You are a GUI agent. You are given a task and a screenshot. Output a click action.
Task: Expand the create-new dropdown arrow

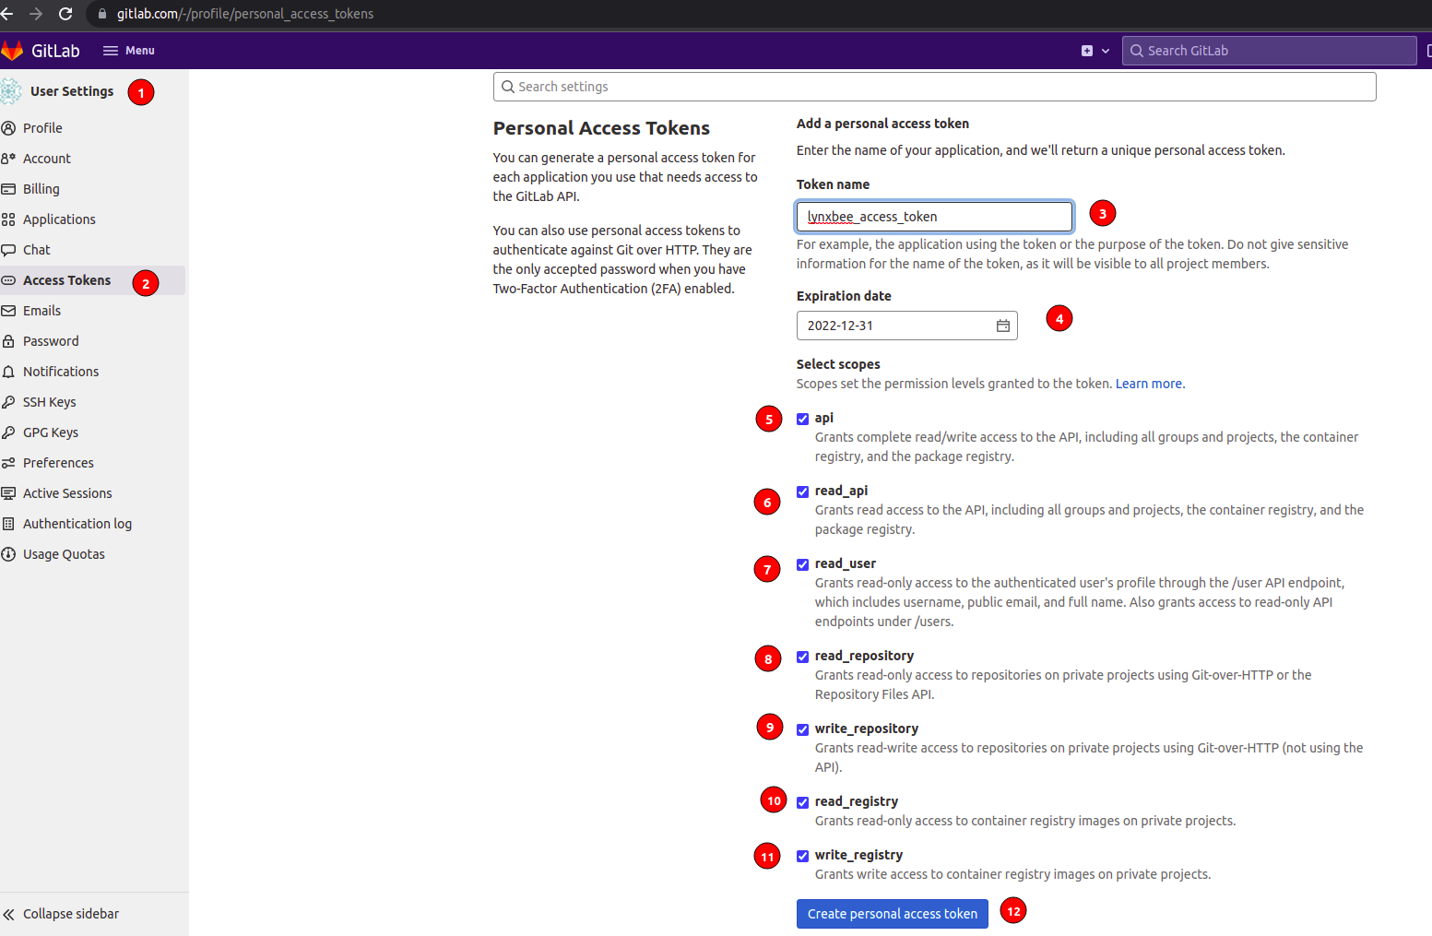[1106, 51]
